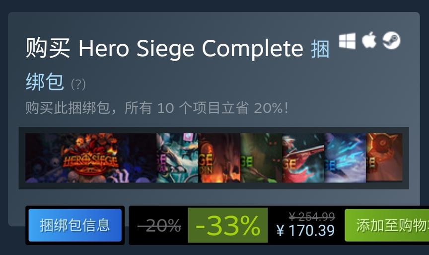Viewport: 429px width, 255px height.
Task: Click the 捆绑包信息 button
Action: (x=75, y=225)
